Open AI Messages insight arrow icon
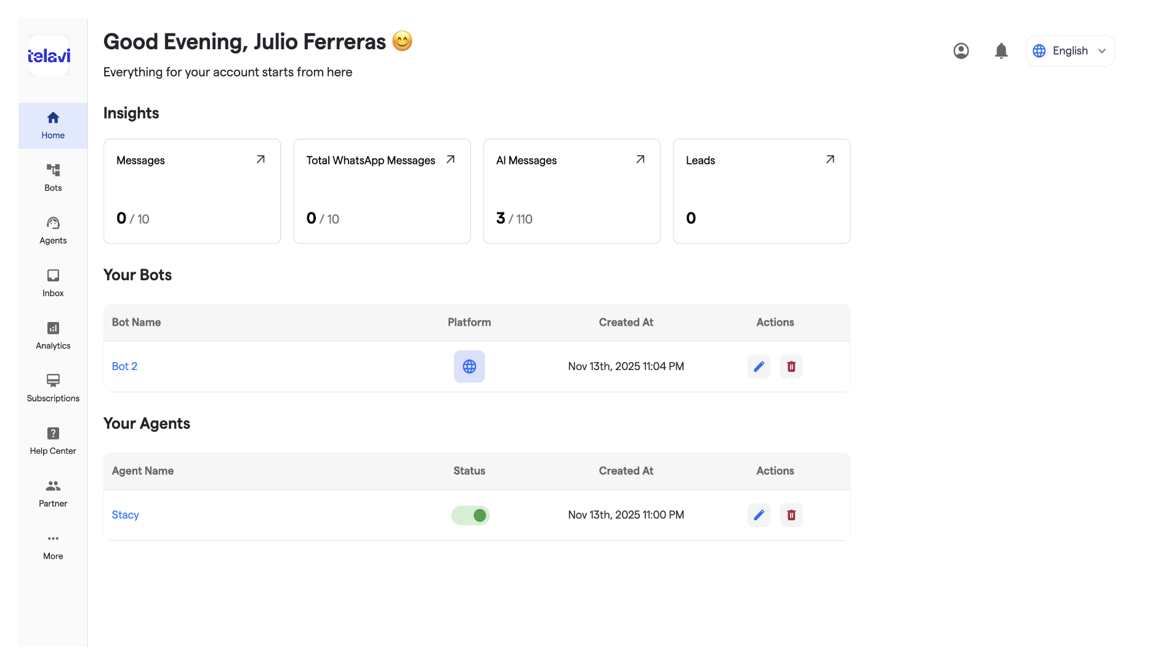 coord(640,159)
